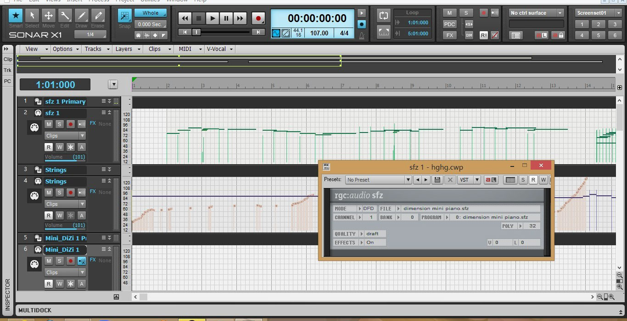Open Clips dropdown on sfz 1 track

click(65, 136)
